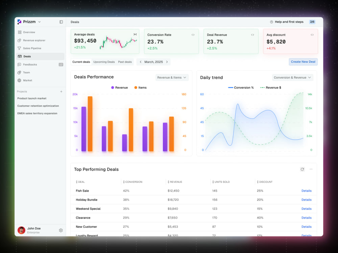
Task: Add a project with the plus icon
Action: pos(61,91)
